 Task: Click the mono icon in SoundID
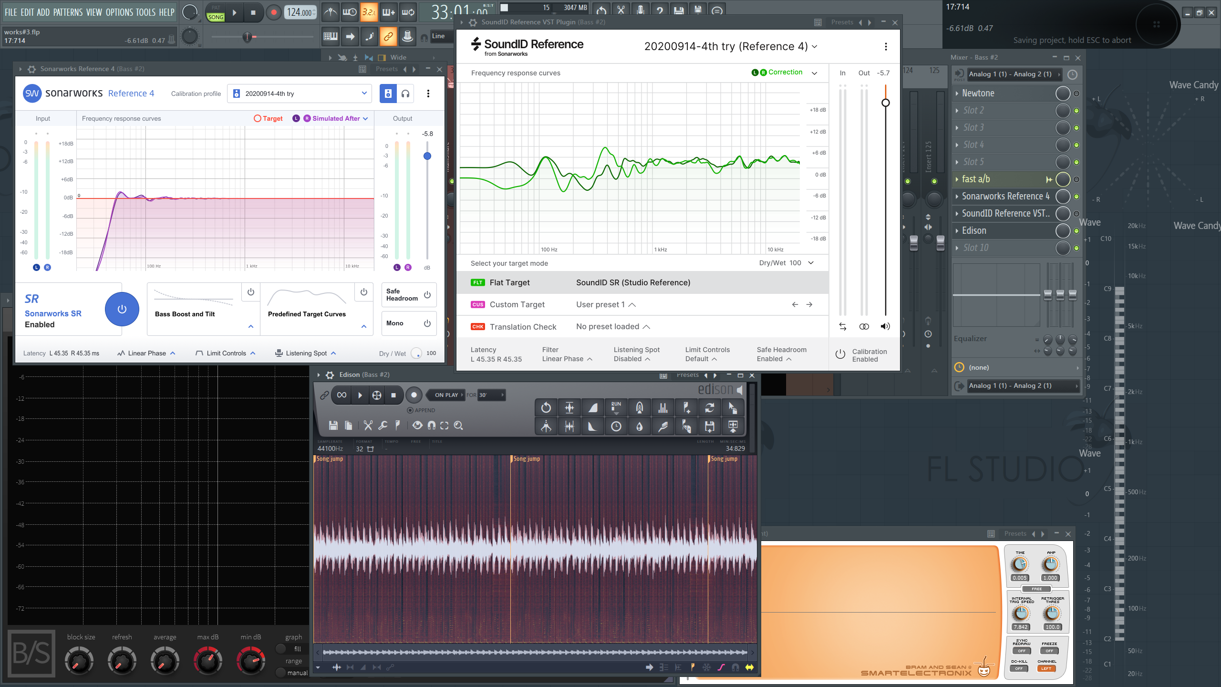click(864, 327)
